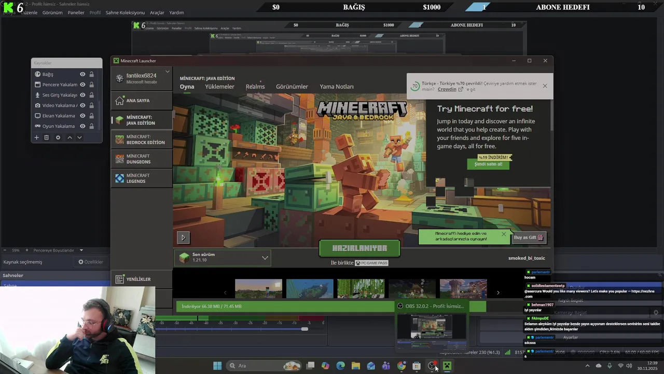Hide Video Yakalama source
The image size is (664, 374).
pyautogui.click(x=82, y=105)
